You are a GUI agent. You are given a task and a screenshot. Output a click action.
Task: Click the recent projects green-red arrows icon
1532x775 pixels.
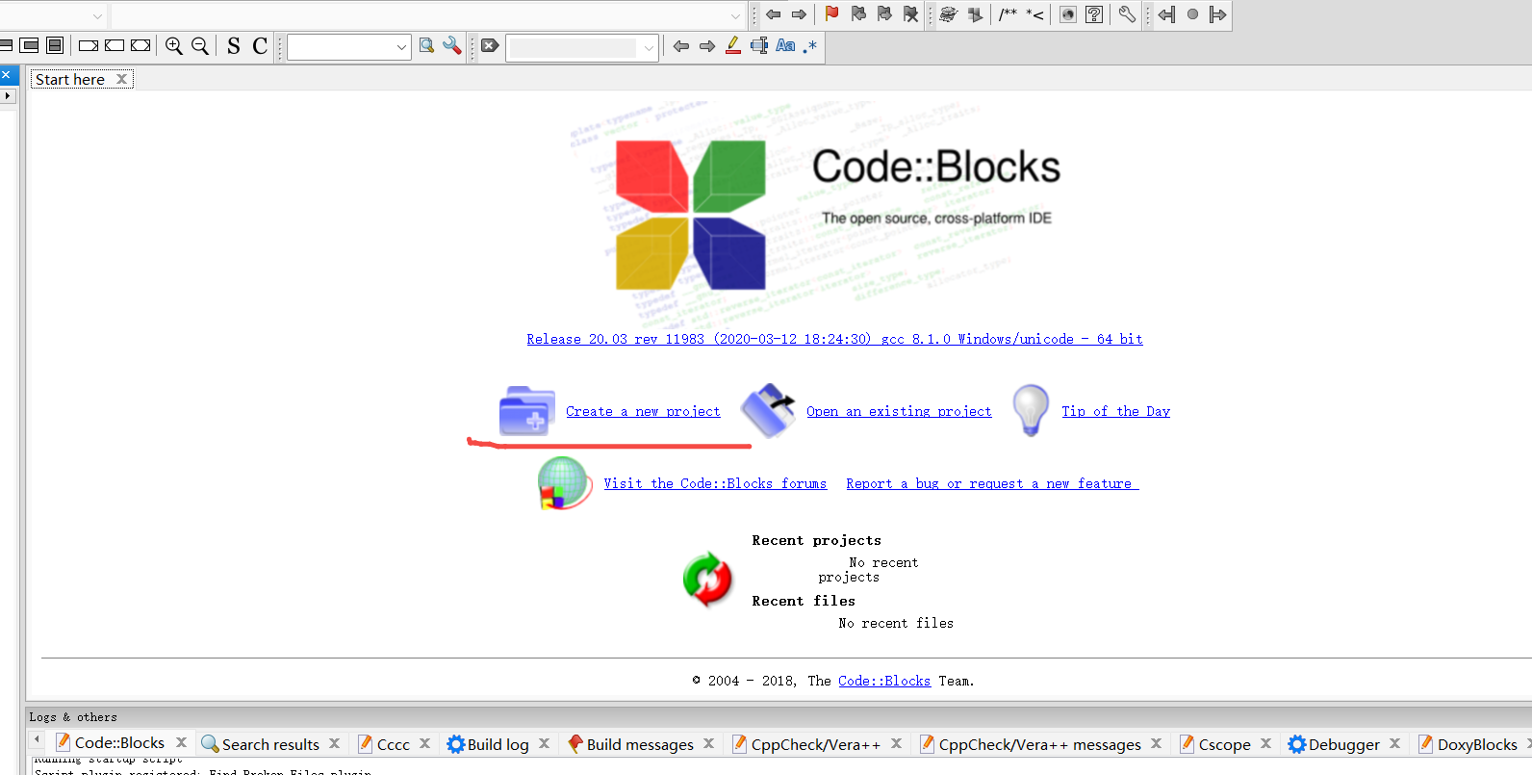coord(707,580)
